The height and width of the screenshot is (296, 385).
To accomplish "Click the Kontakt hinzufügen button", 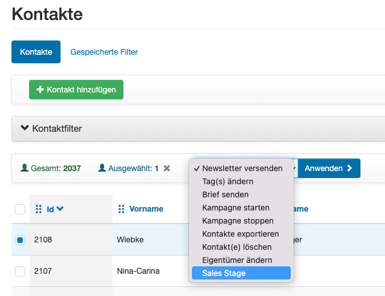I will pos(76,90).
